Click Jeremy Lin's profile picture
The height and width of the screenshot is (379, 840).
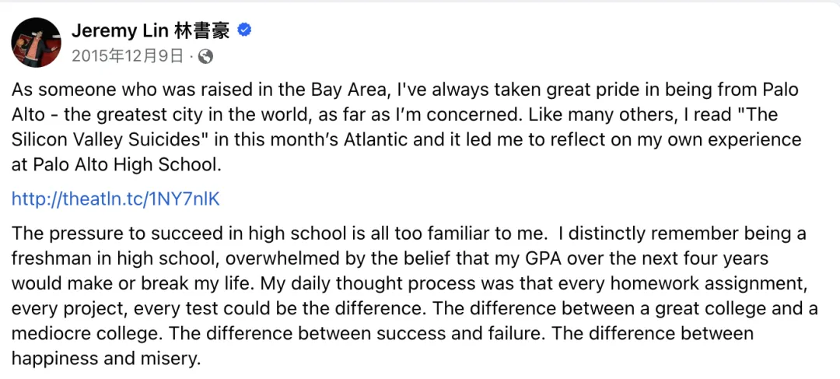(37, 42)
